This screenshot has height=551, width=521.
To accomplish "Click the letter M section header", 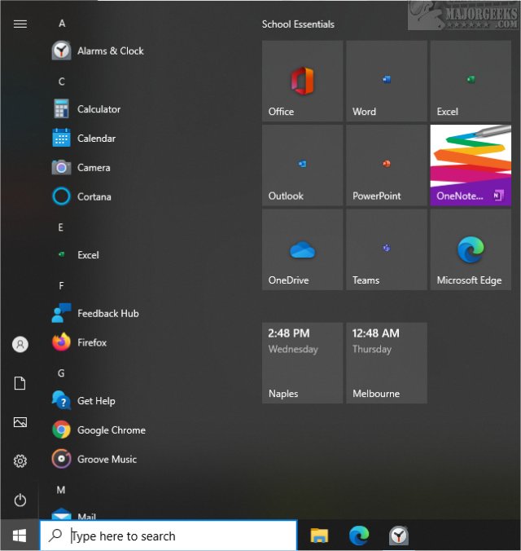I will coord(61,490).
